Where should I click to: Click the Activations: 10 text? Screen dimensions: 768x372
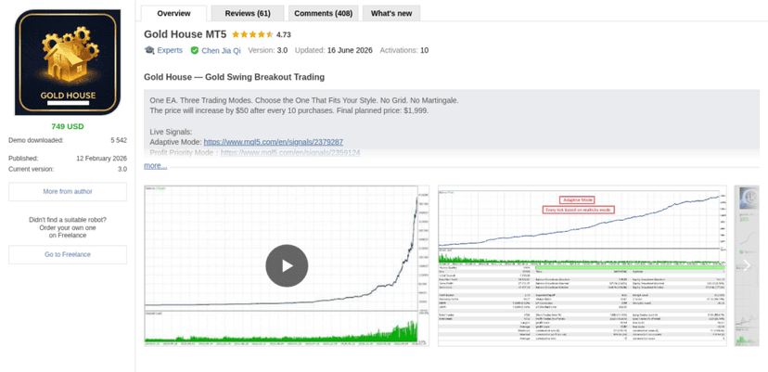[x=404, y=50]
